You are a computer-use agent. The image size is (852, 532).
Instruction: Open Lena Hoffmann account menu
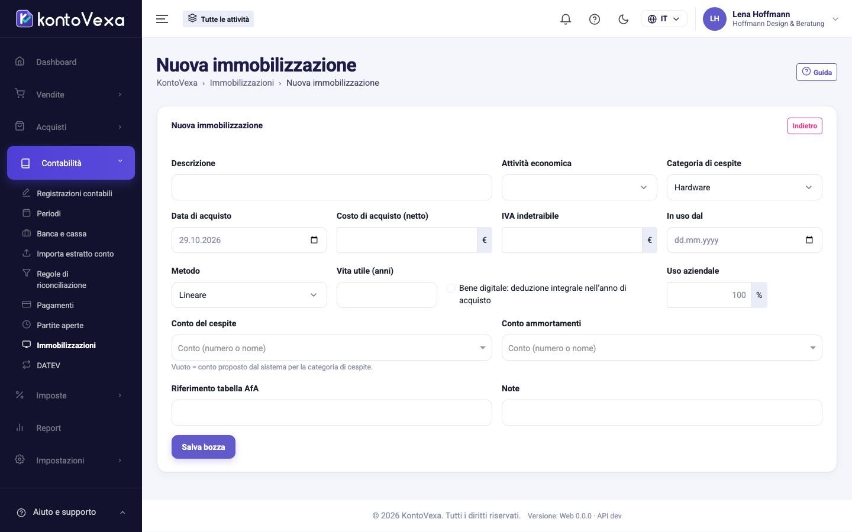point(771,19)
